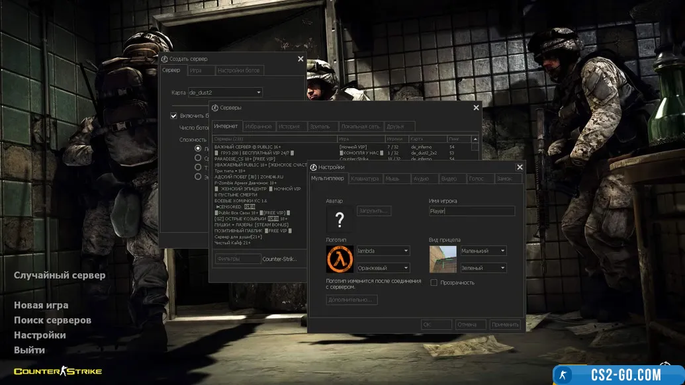Switch to the Клавиатура tab
This screenshot has height=385, width=685.
click(365, 179)
